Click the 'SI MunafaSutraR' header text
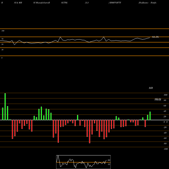The image size is (169, 169). 42,3
